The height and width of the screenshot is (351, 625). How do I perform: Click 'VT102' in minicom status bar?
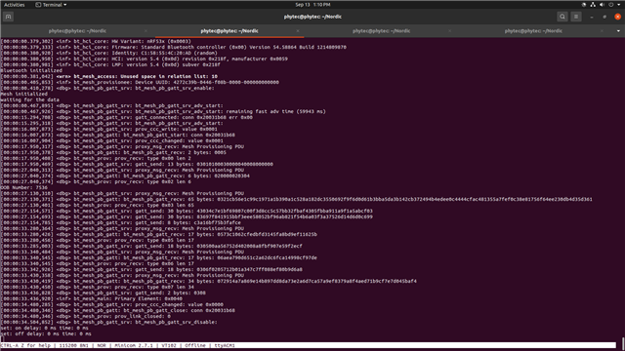[169, 345]
